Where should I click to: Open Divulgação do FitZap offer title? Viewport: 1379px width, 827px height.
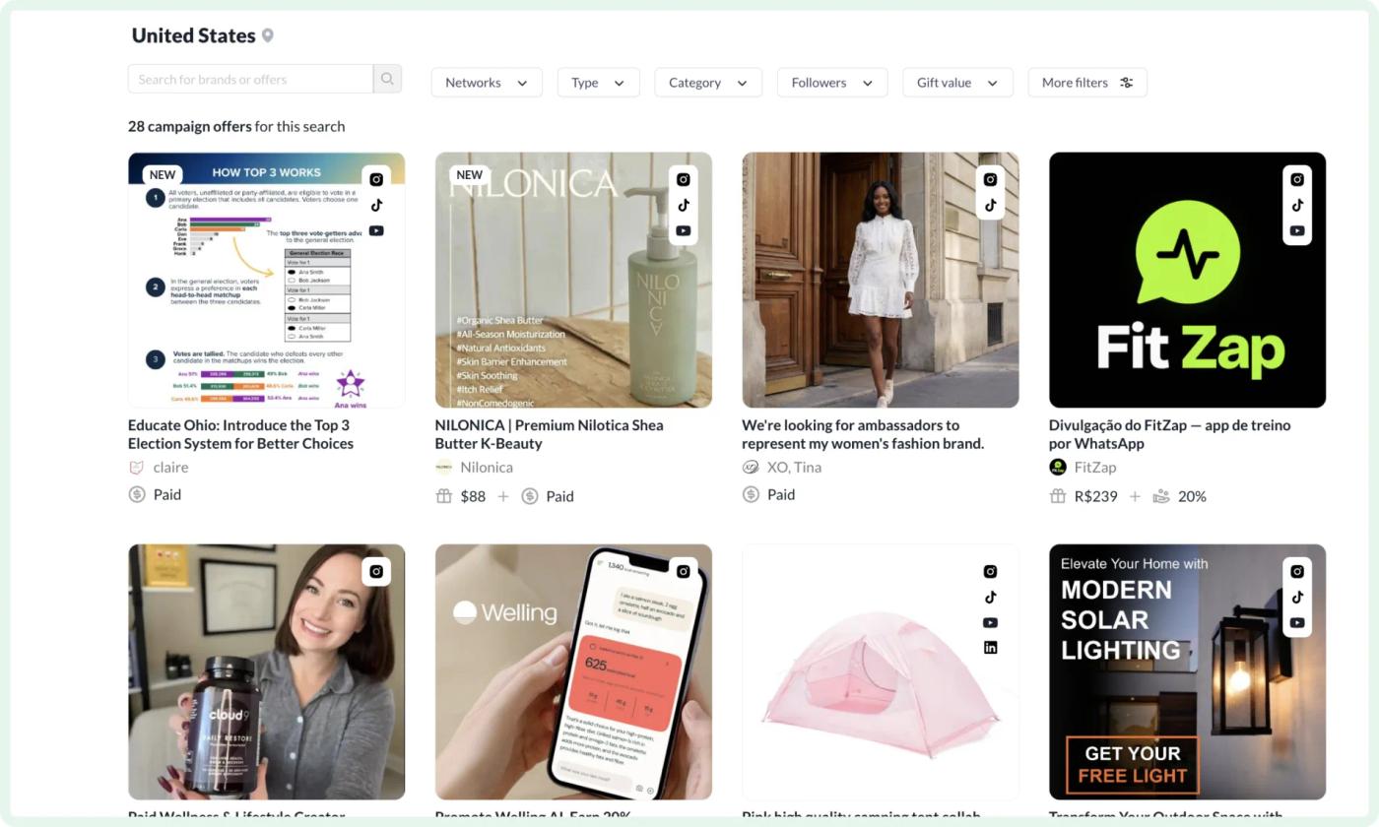[1169, 434]
